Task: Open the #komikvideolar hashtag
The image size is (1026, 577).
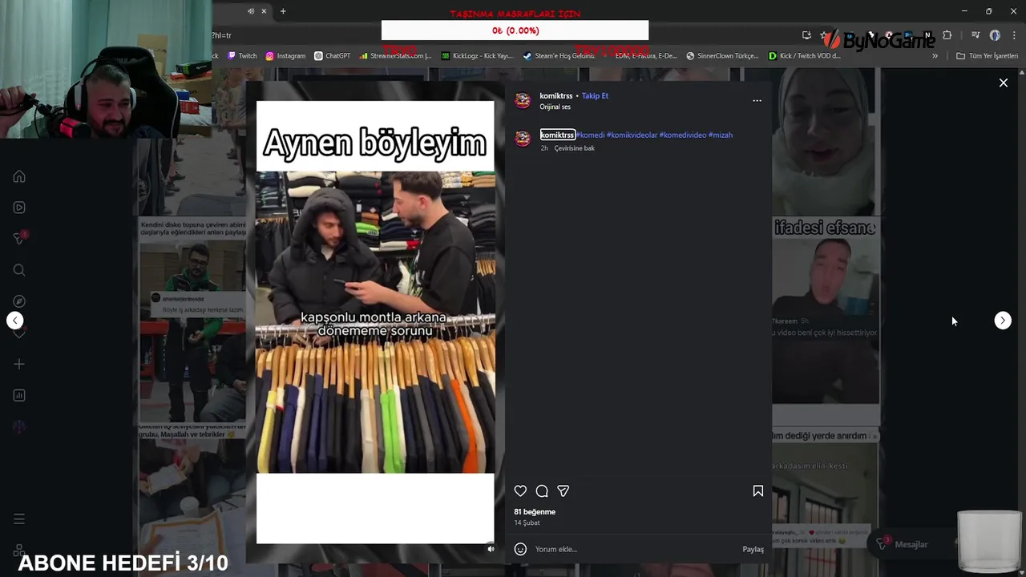Action: 632,135
